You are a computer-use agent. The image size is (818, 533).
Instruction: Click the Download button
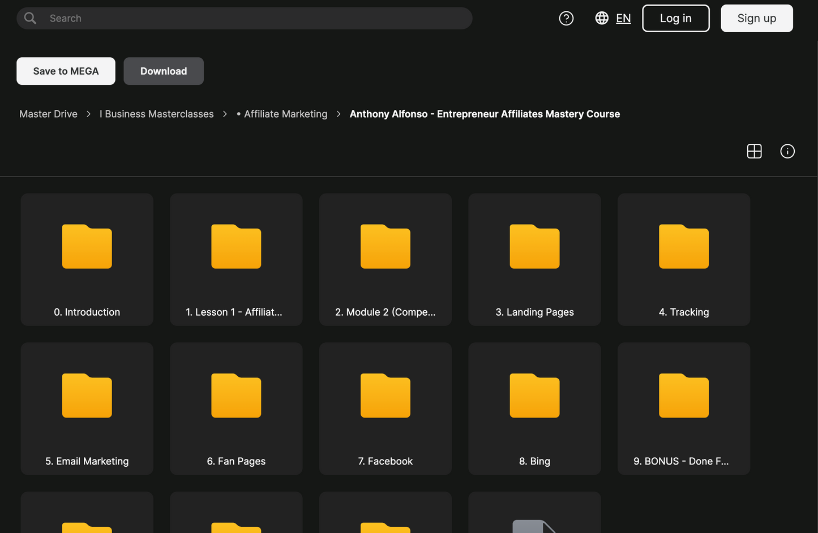[164, 71]
